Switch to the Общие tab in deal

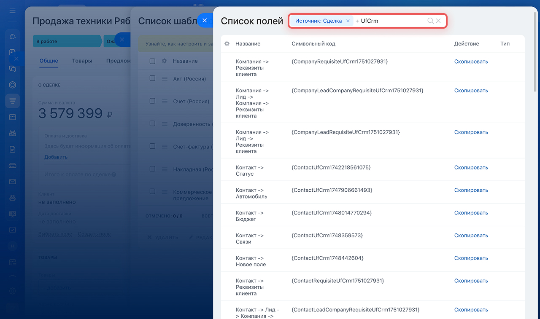click(x=49, y=61)
